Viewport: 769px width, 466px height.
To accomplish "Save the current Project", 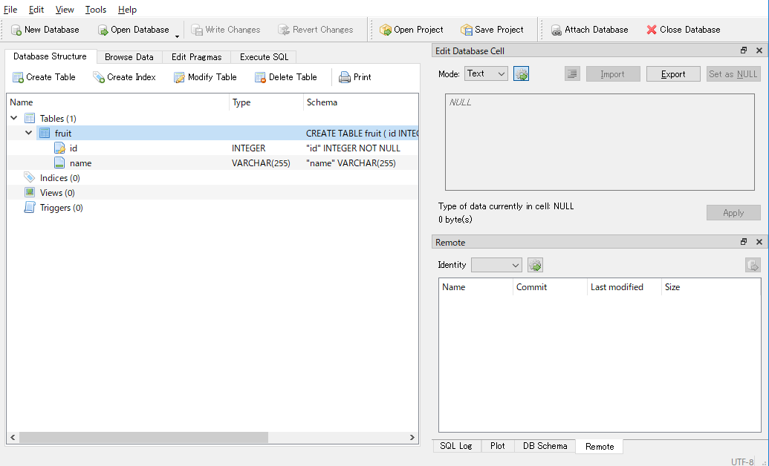I will (x=493, y=30).
